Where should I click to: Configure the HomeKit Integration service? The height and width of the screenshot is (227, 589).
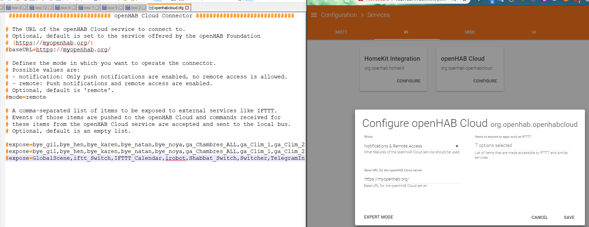(408, 81)
